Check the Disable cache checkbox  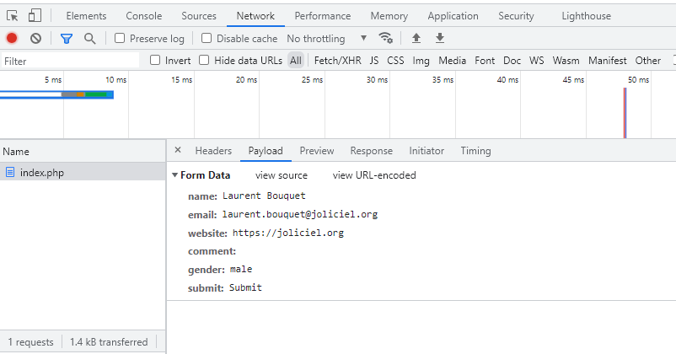[207, 38]
